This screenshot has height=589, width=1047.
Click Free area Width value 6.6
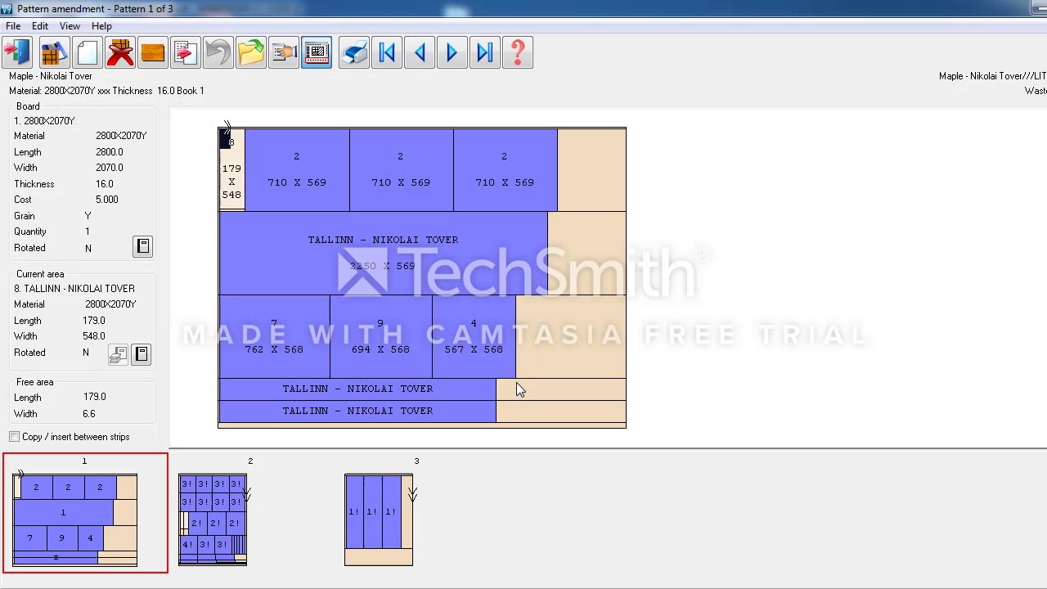88,414
